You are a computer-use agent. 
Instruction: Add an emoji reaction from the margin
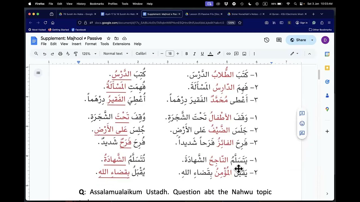302,123
